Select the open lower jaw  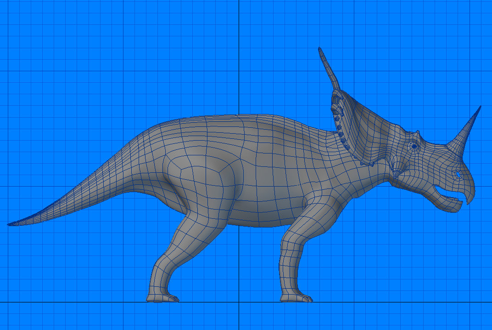click(x=447, y=205)
